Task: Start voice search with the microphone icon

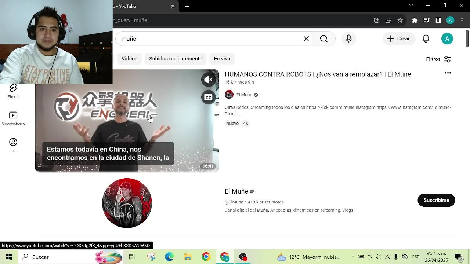Action: [x=349, y=39]
